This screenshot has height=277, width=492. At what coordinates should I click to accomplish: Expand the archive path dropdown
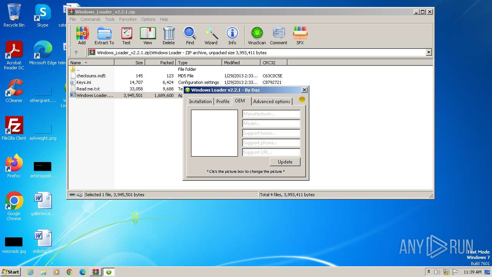tap(429, 52)
